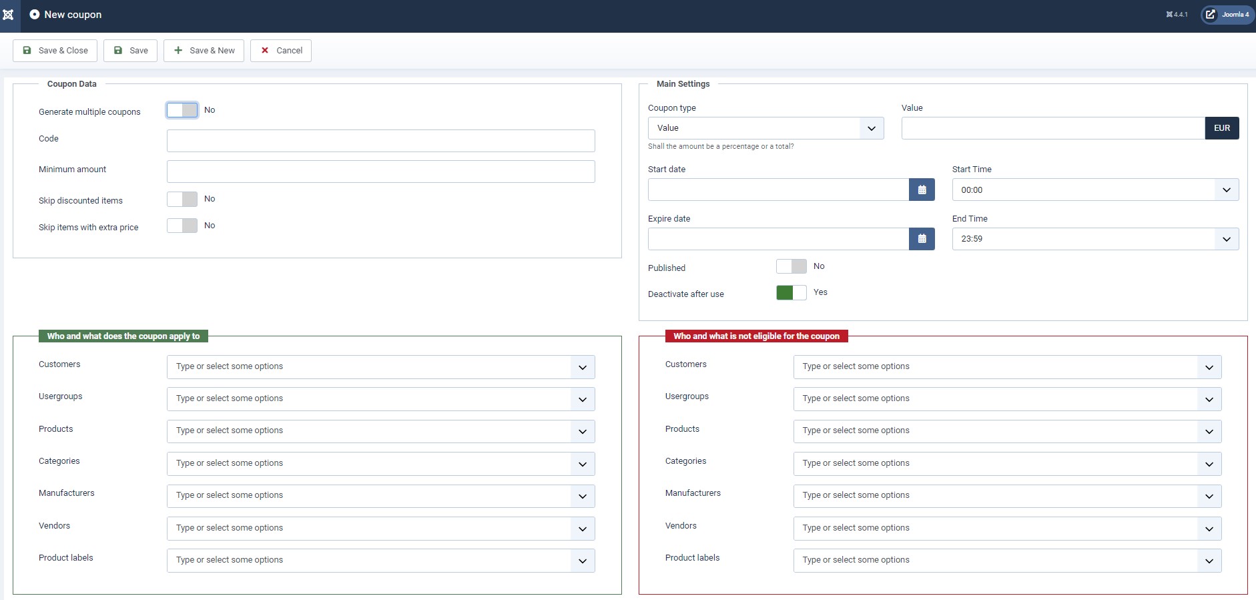Viewport: 1256px width, 600px height.
Task: Toggle Generate multiple coupons switch
Action: [182, 110]
